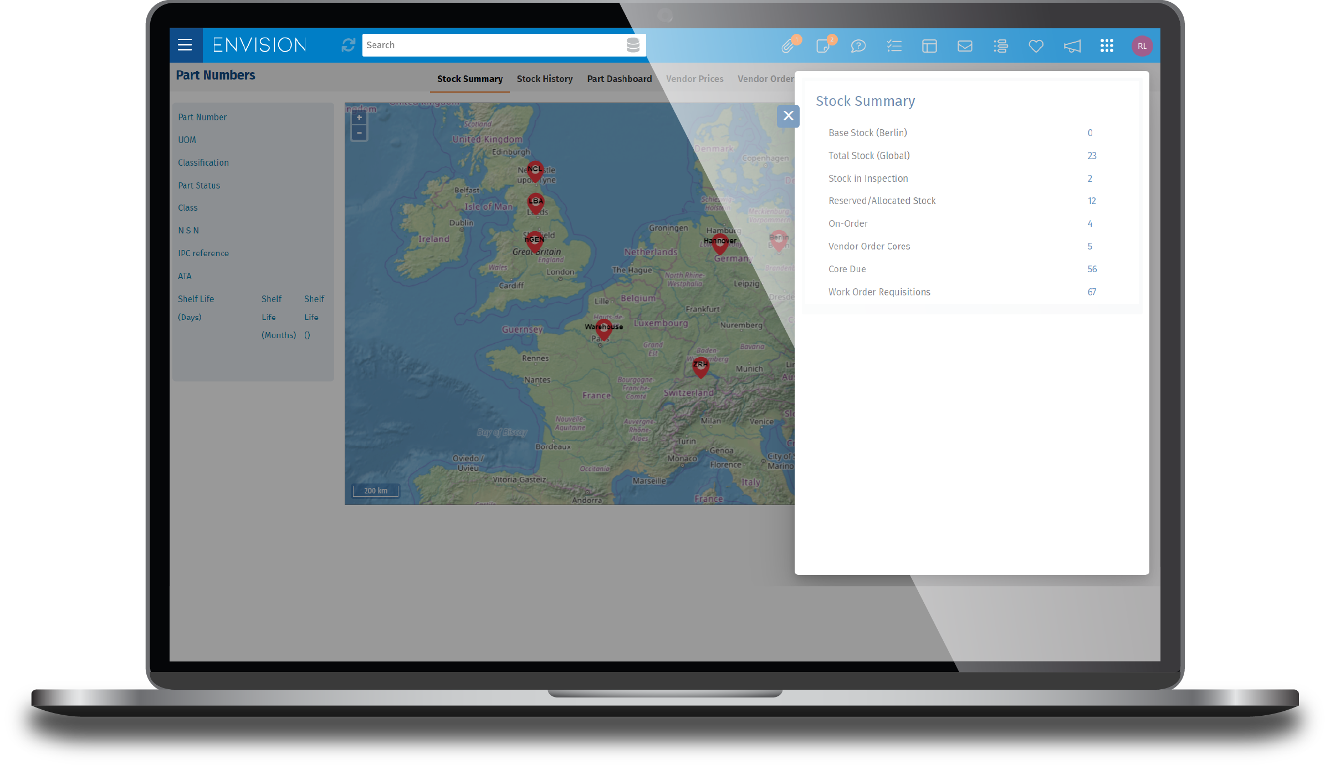Viewport: 1330px width, 769px height.
Task: Expand the RL user account menu
Action: point(1142,46)
